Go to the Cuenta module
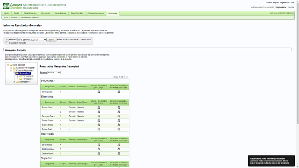This screenshot has width=299, height=168. 291,7
